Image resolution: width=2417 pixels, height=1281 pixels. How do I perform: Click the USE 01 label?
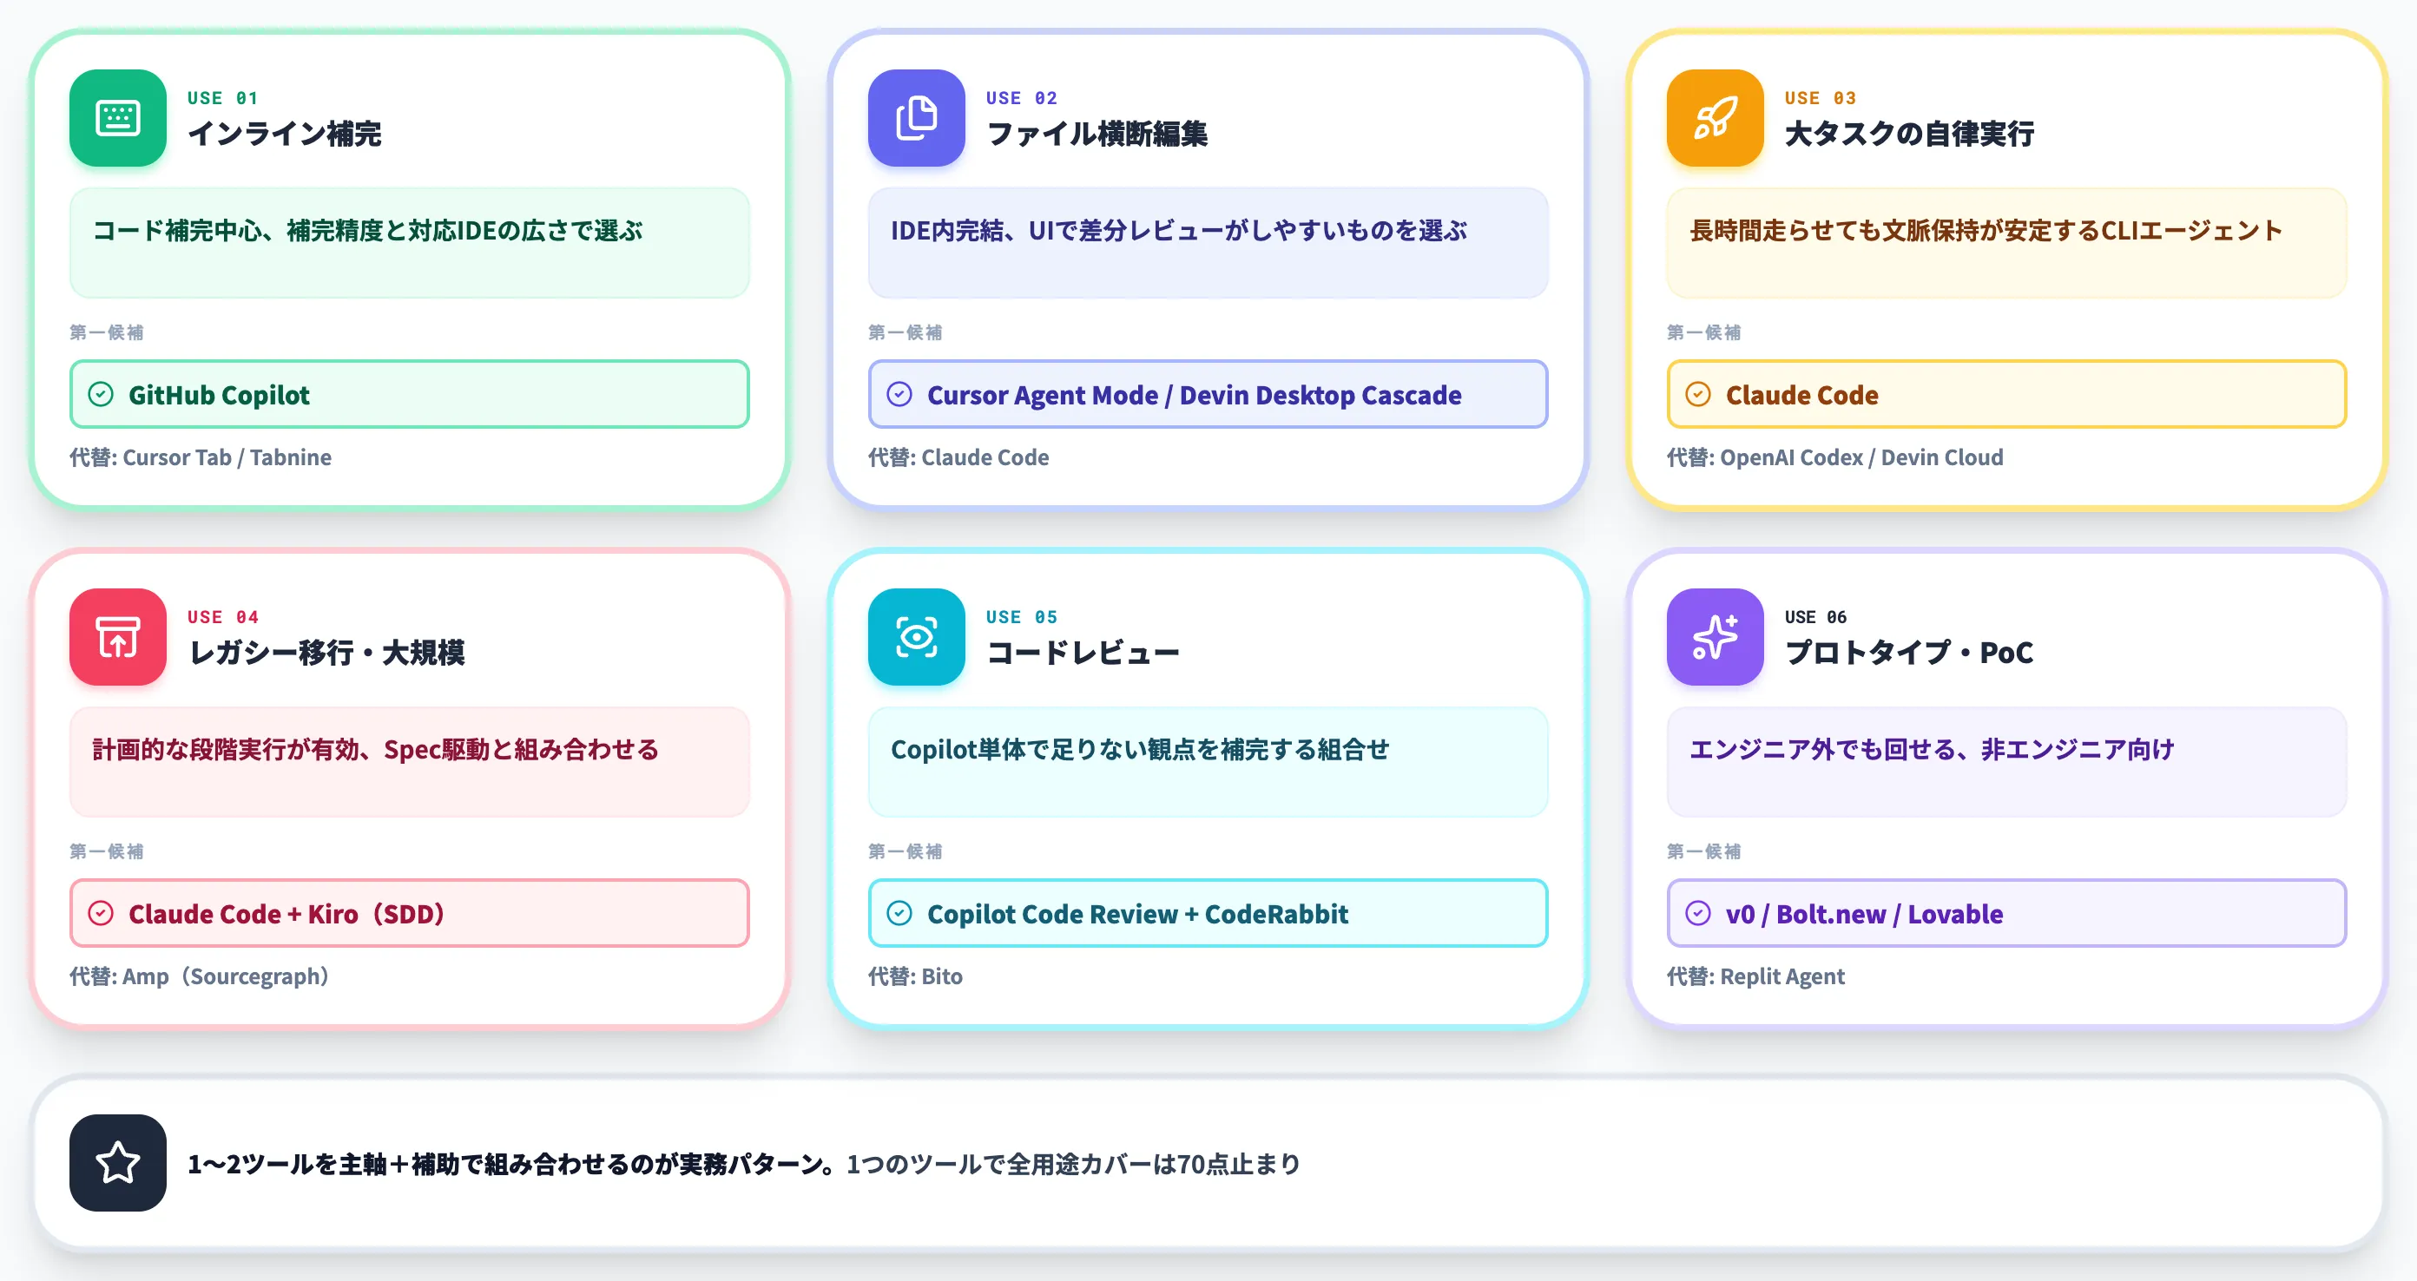pos(222,97)
